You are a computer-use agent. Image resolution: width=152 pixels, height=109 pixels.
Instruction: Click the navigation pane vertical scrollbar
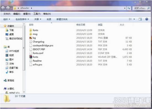click(x=24, y=48)
